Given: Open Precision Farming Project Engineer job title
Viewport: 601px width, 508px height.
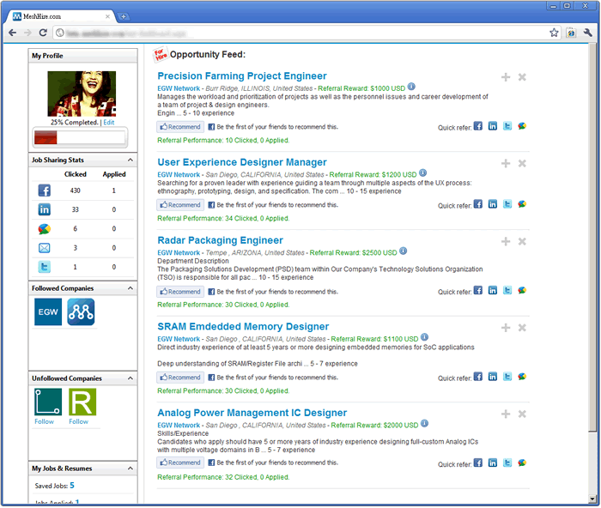Looking at the screenshot, I should [x=242, y=76].
